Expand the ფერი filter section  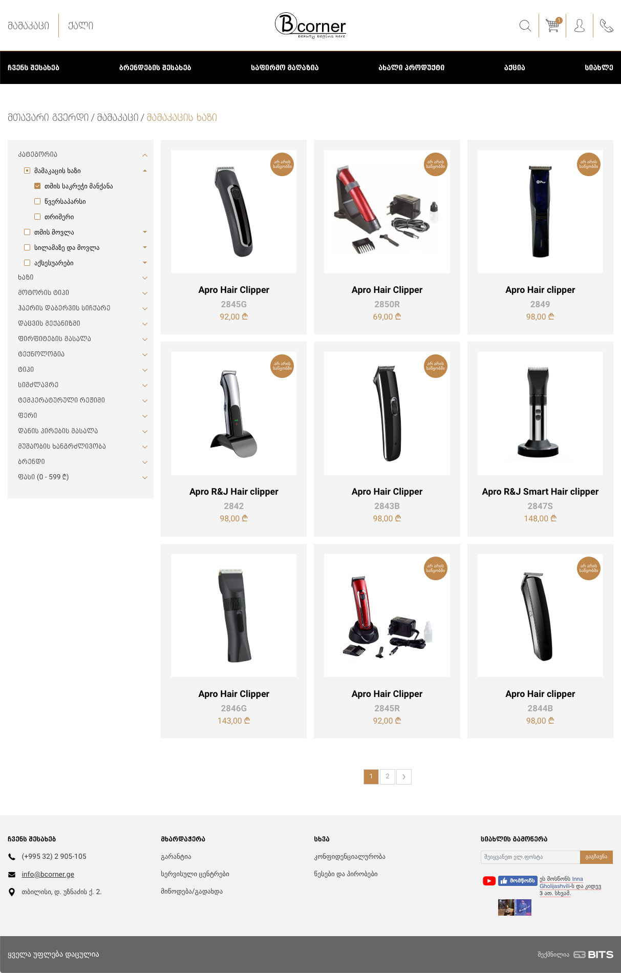(x=80, y=415)
